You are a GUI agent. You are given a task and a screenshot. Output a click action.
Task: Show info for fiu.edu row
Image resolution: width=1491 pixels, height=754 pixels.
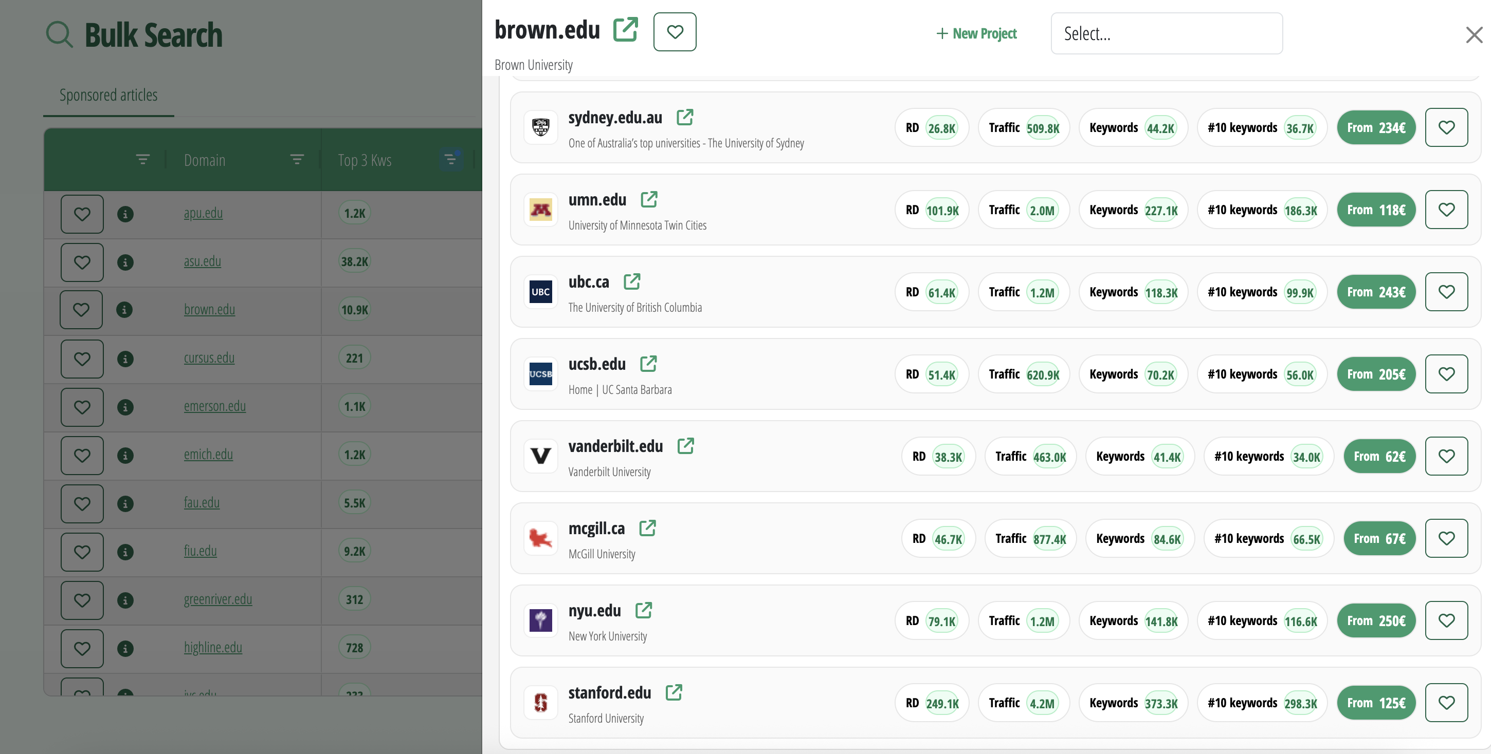coord(125,552)
